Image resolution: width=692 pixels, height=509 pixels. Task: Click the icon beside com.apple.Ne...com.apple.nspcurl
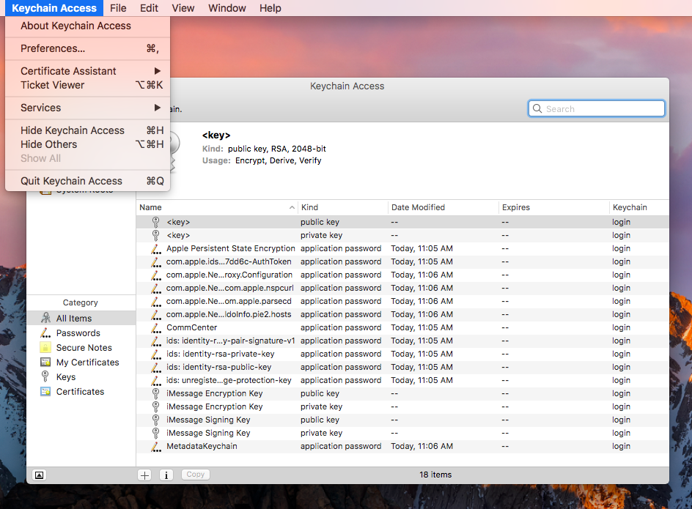point(156,289)
